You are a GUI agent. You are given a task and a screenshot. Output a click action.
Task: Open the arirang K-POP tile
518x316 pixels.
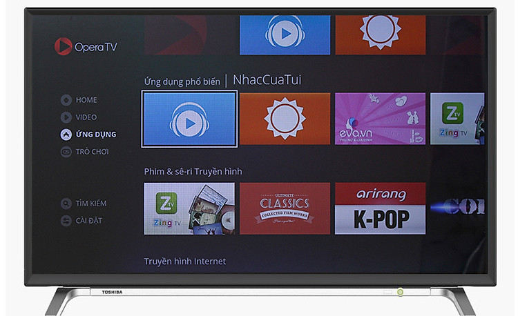pos(381,208)
